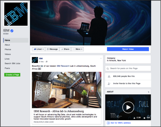Open the post options chevron arrow
161x127 pixels.
101,58
